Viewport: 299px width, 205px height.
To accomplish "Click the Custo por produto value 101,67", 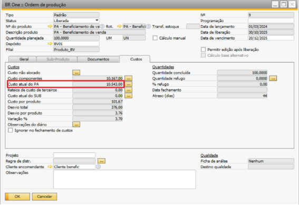I will (x=98, y=101).
